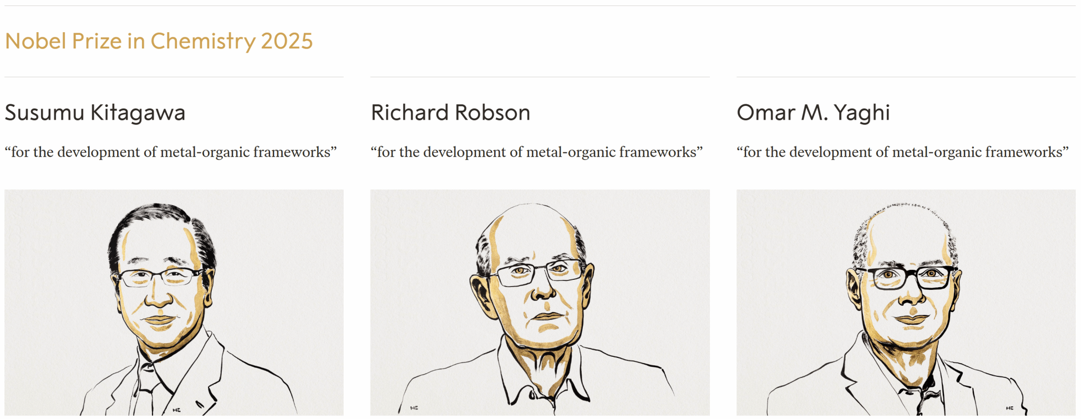Click the eyeglasses in Robson's portrait
Viewport: 1081px width, 419px height.
(538, 273)
